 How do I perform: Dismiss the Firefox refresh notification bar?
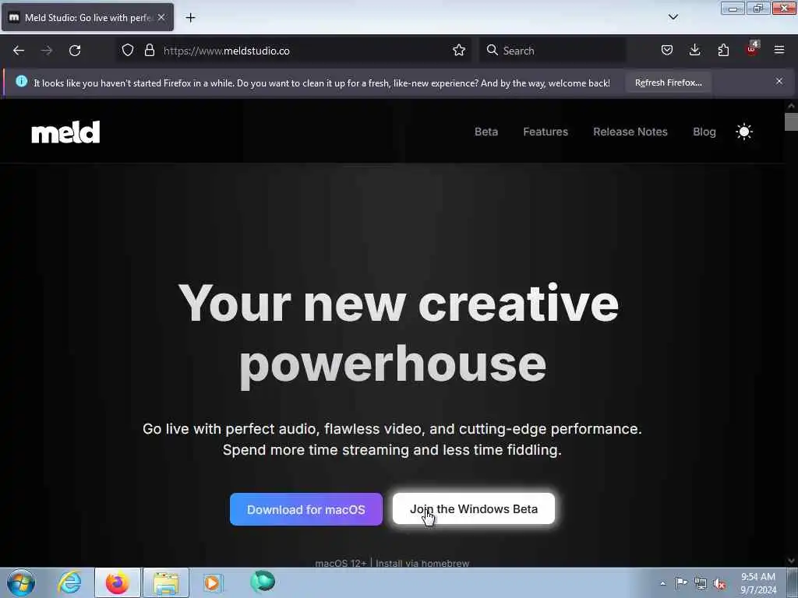pos(779,81)
